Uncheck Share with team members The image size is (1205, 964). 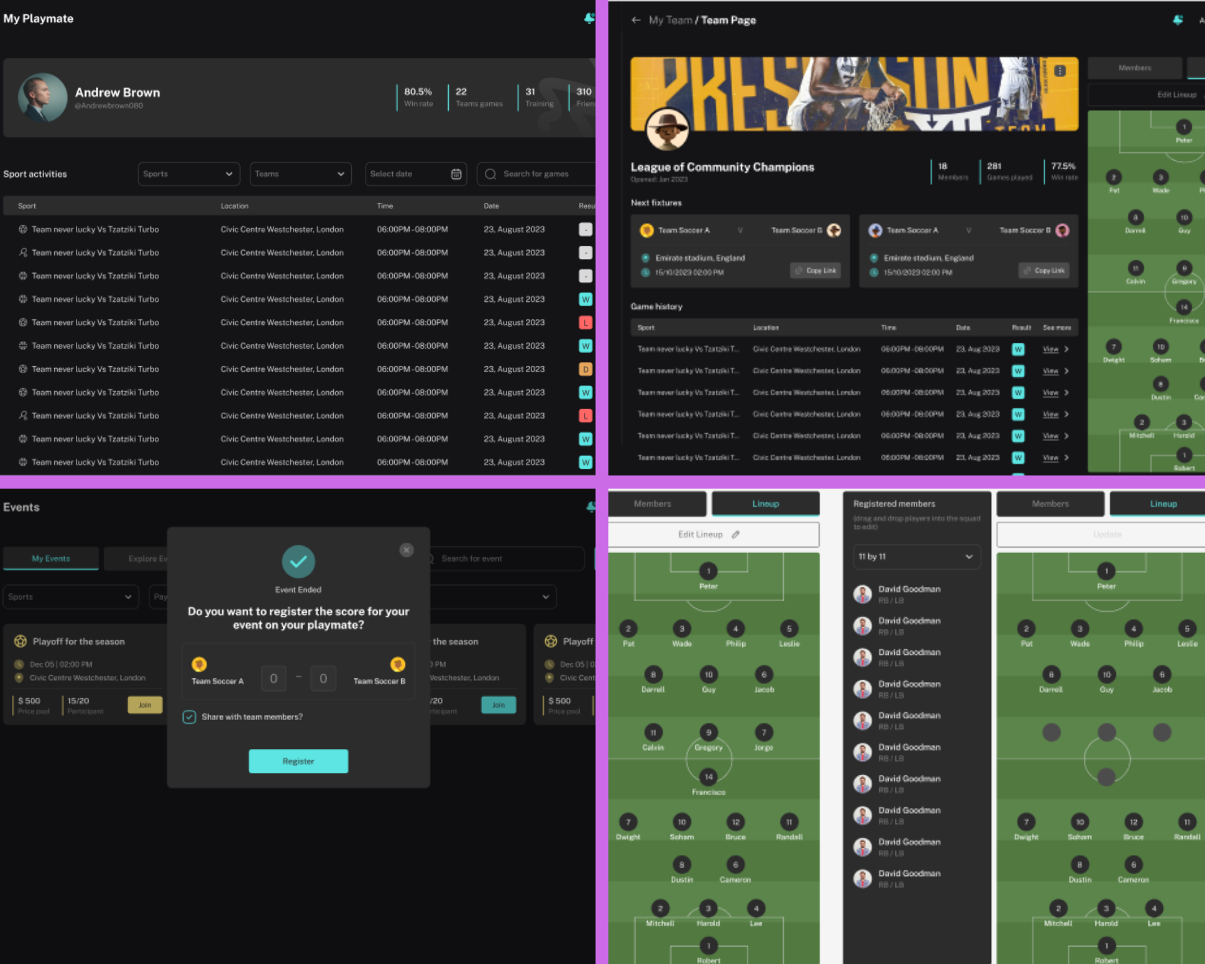(x=189, y=717)
